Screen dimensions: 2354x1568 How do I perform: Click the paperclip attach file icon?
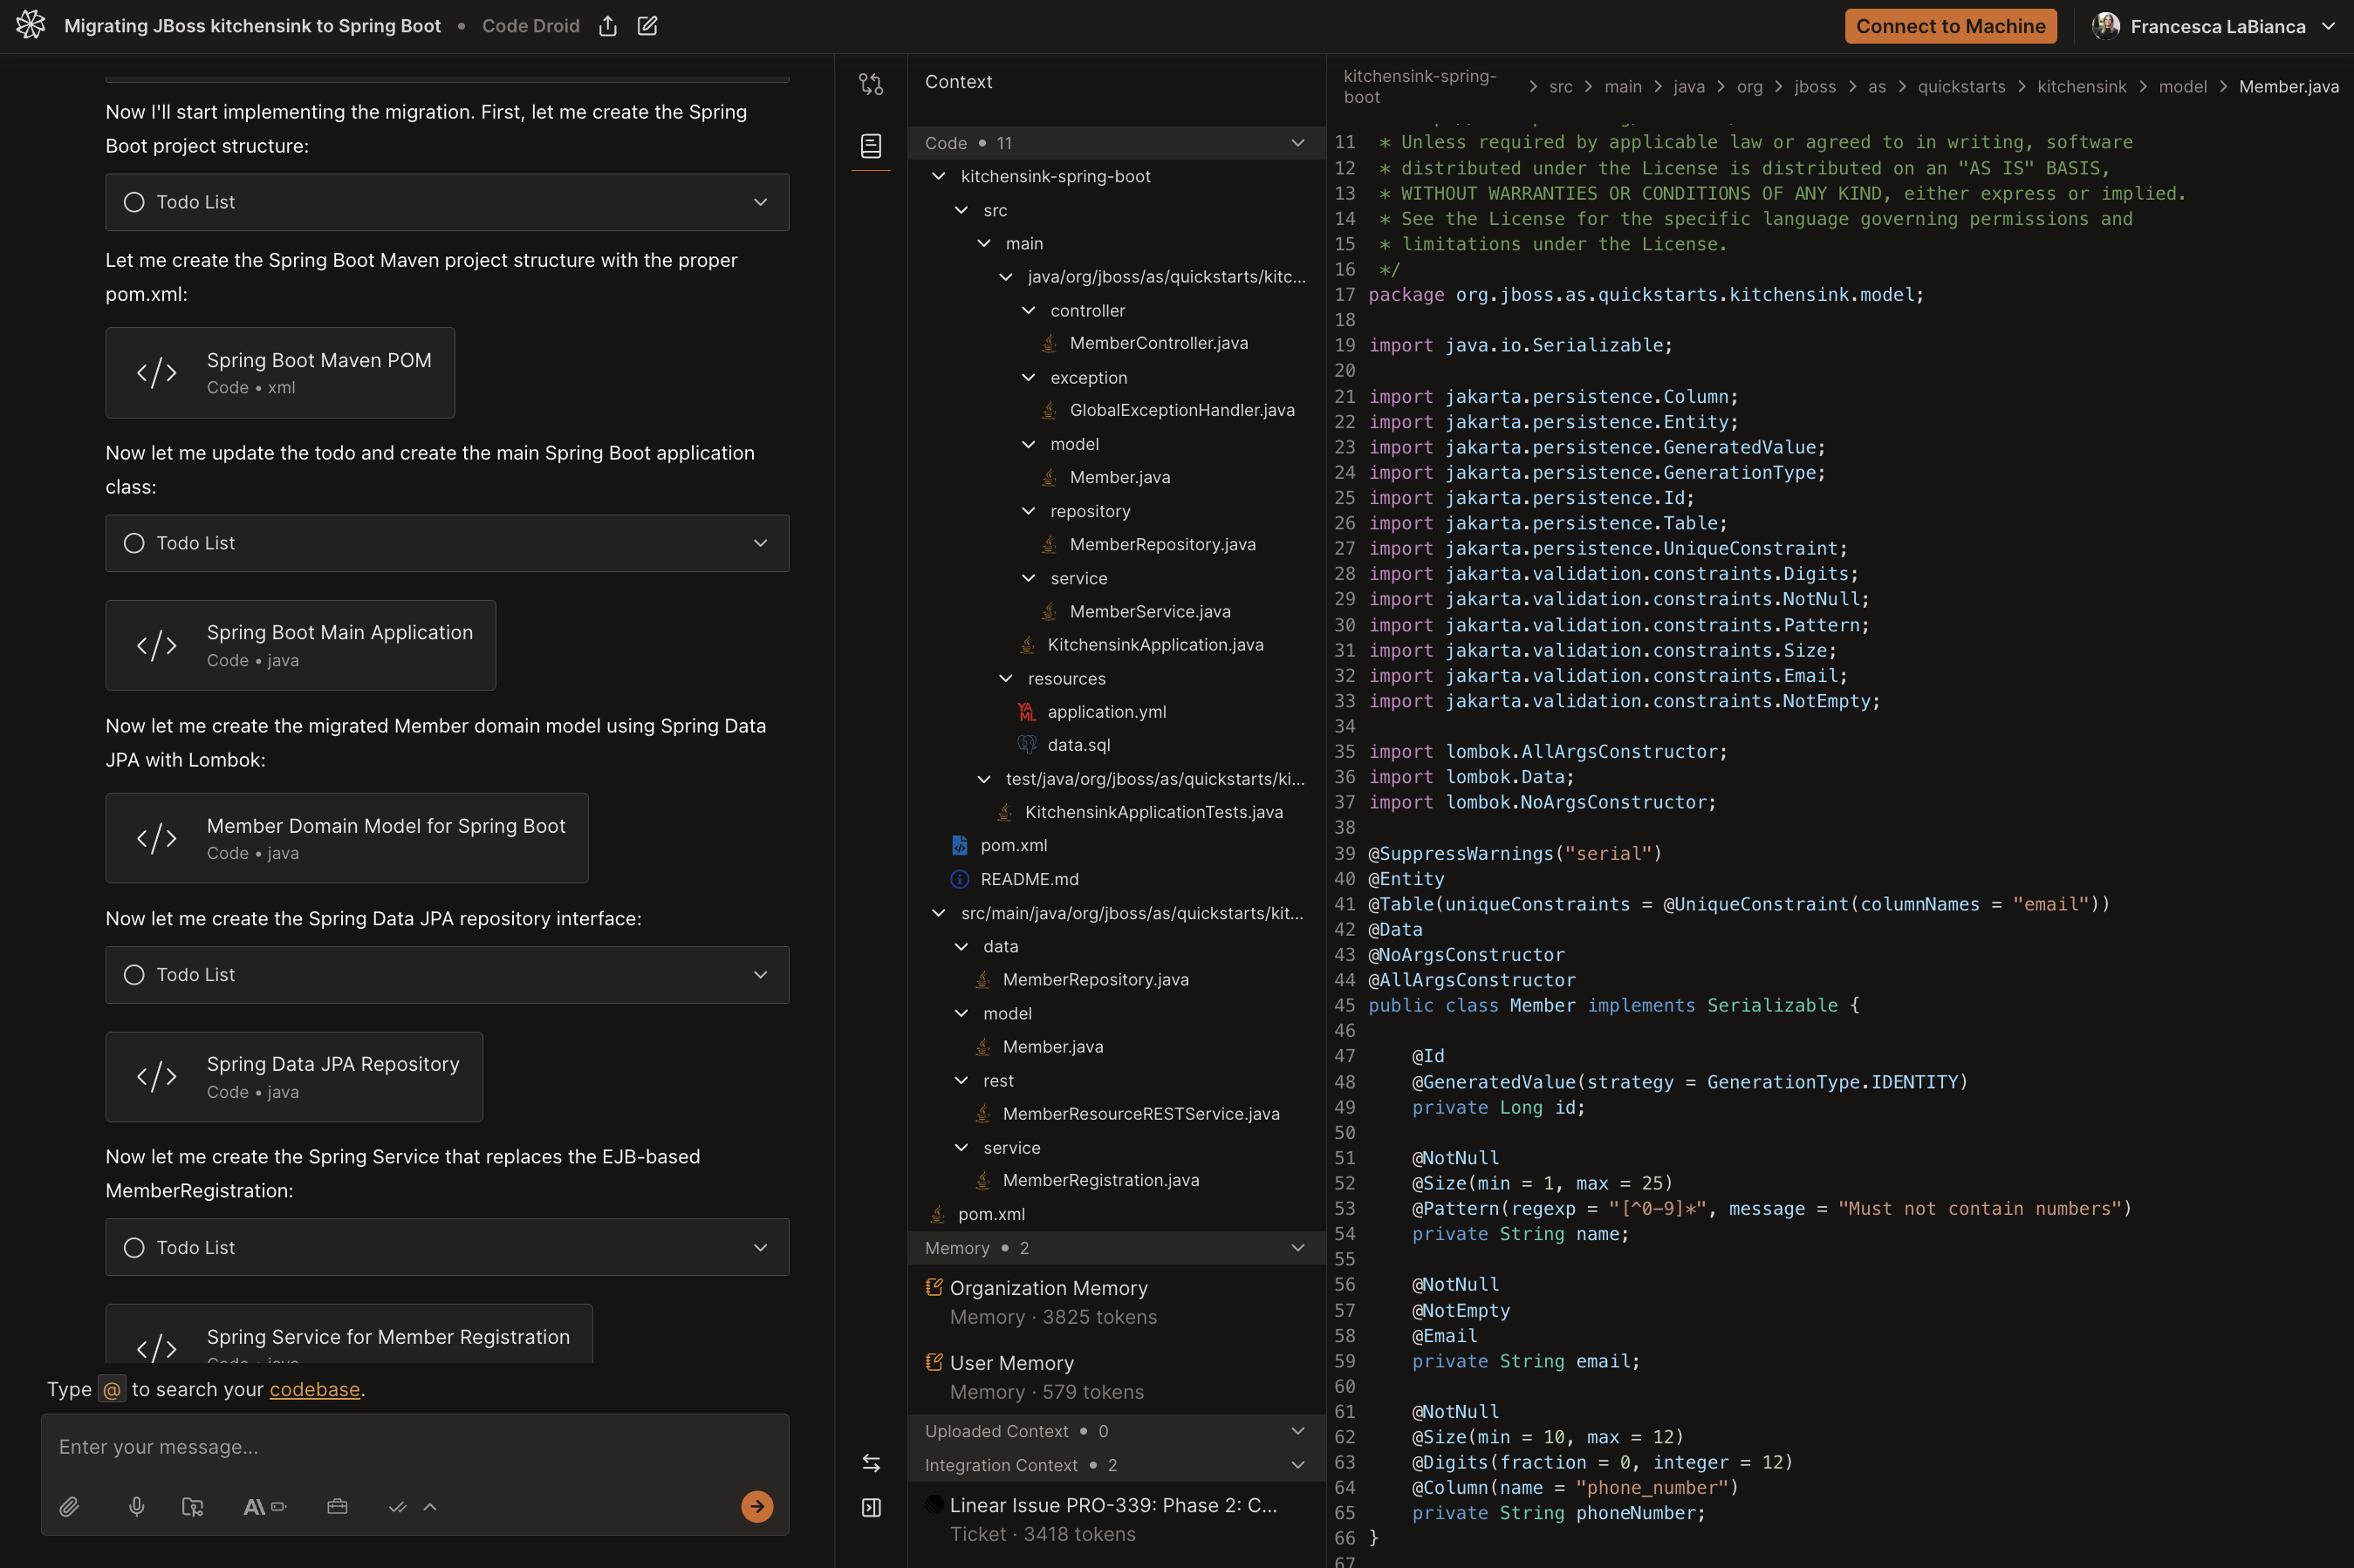[x=69, y=1506]
